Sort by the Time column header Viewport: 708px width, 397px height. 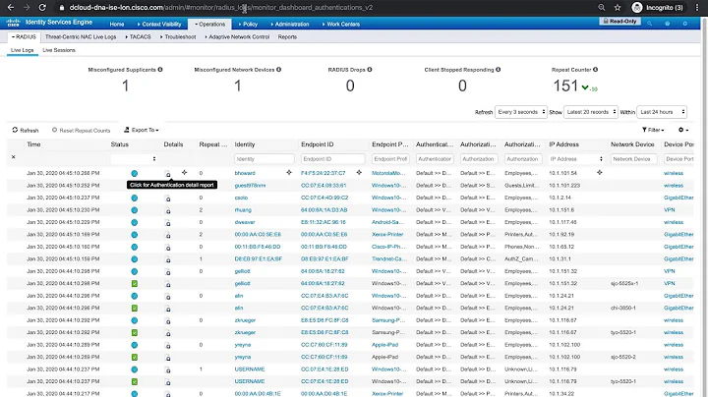coord(33,144)
